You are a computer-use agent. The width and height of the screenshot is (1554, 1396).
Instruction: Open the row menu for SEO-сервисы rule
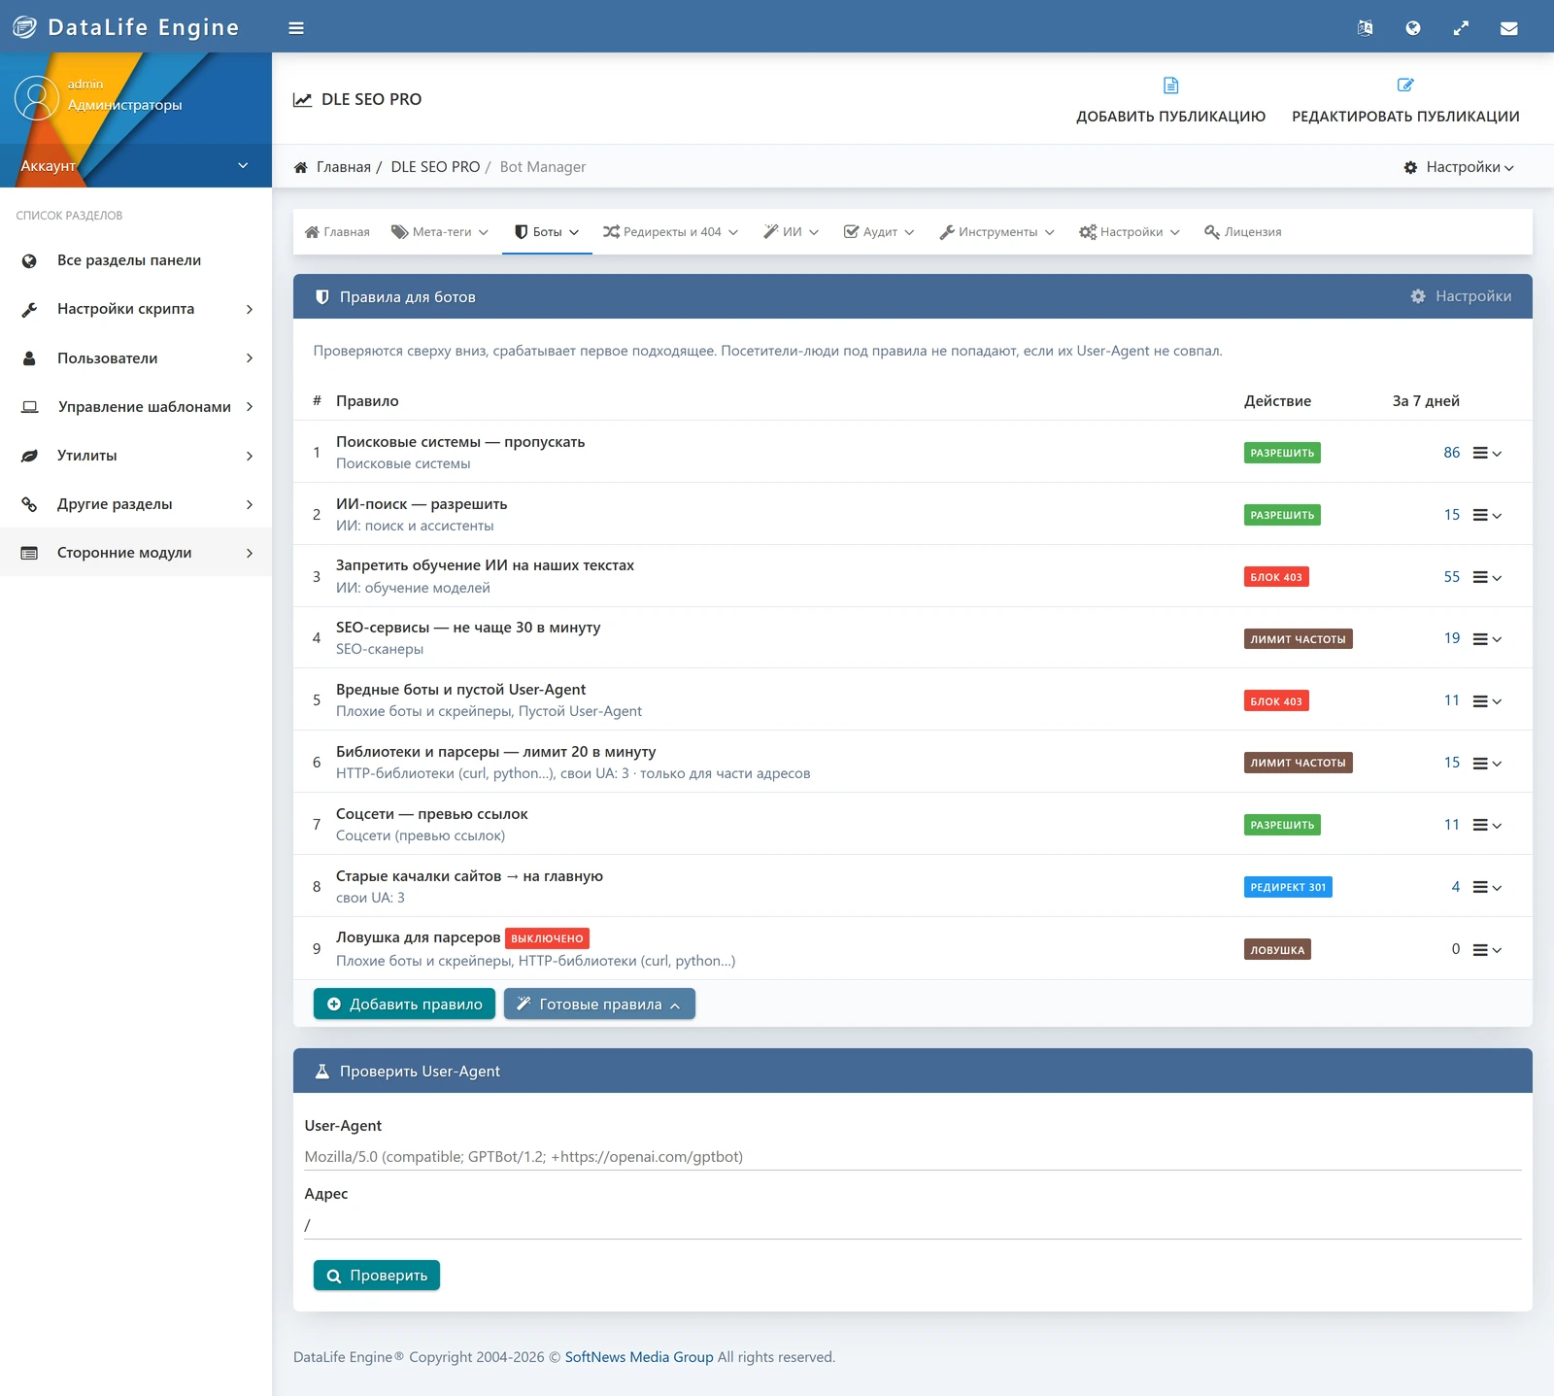click(x=1487, y=638)
